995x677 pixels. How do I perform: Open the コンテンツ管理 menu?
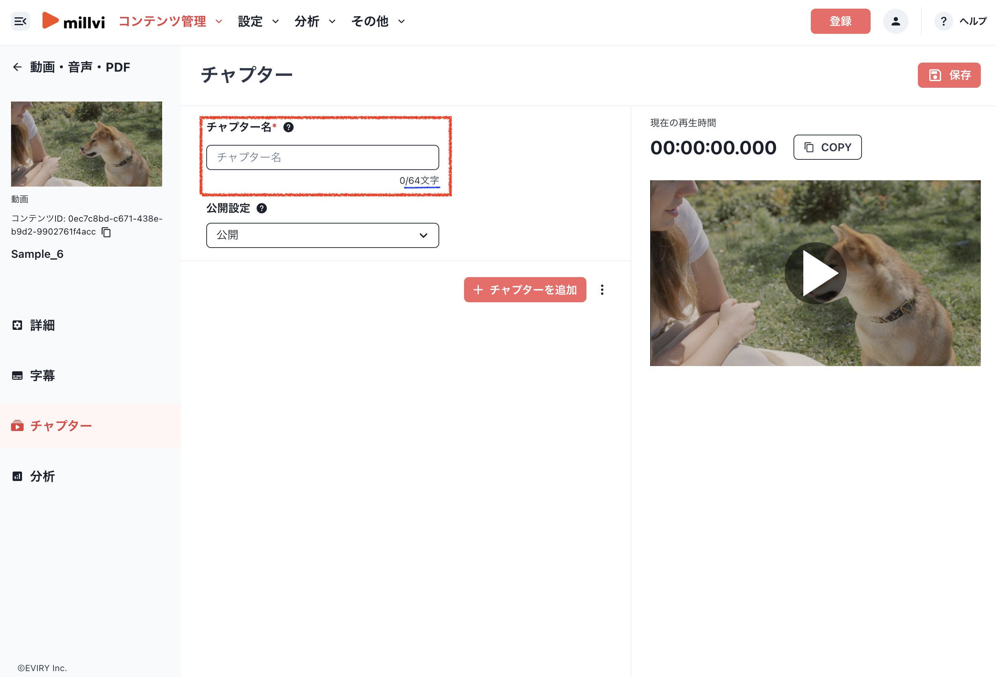pos(170,21)
